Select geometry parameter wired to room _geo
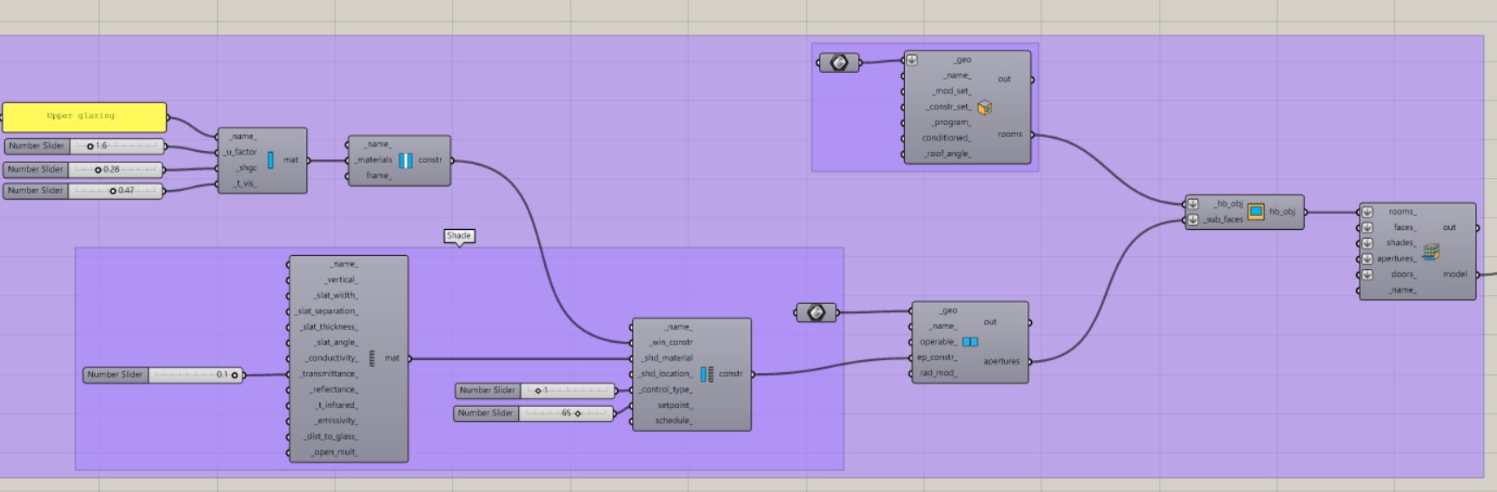1497x492 pixels. point(839,62)
